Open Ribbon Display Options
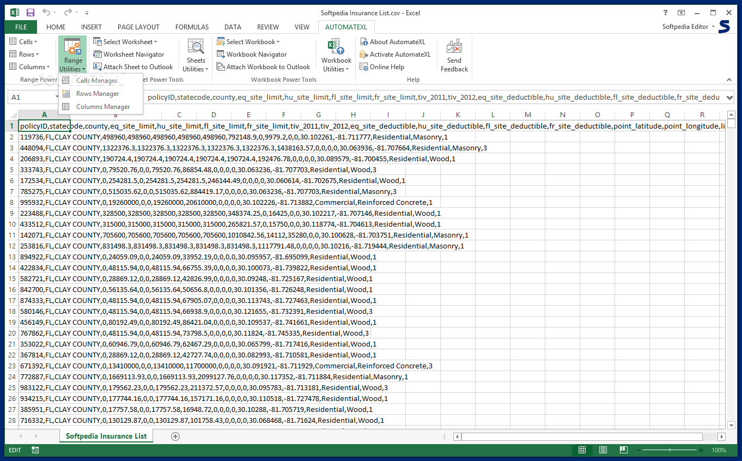742x461 pixels. (681, 13)
